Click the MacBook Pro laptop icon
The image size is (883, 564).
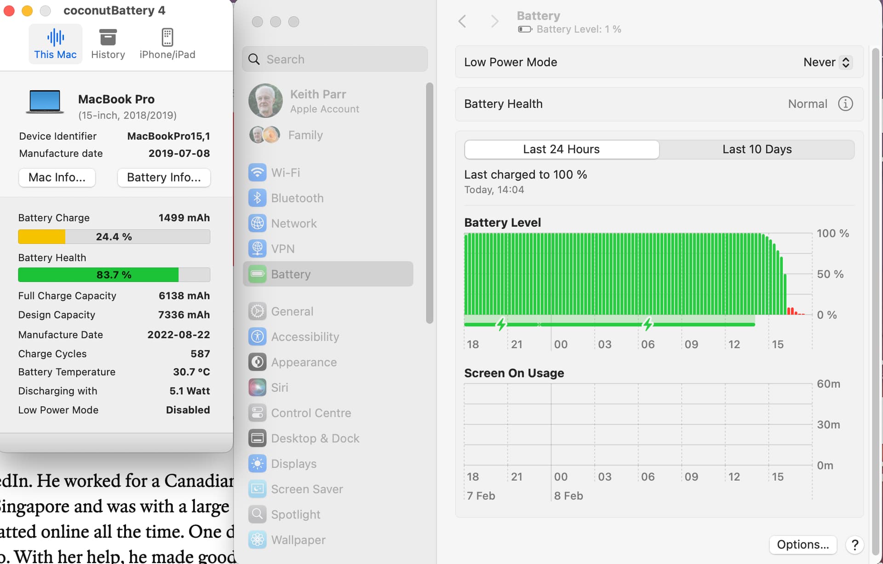[x=45, y=102]
